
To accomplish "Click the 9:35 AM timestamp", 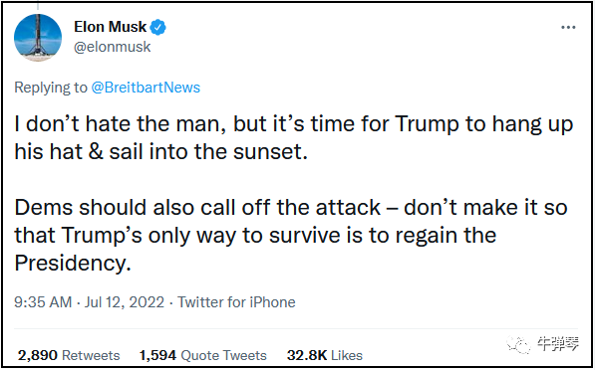I will click(x=43, y=302).
